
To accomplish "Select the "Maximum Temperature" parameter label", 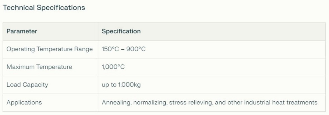I will (35, 67).
